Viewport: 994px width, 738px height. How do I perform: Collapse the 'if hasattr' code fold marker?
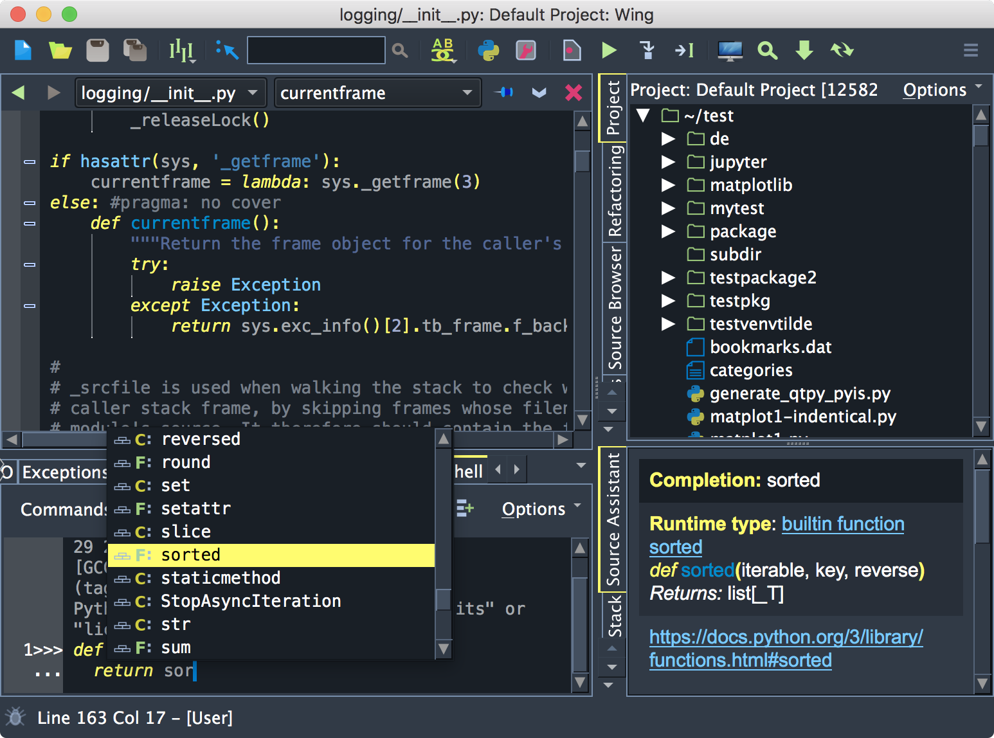30,161
